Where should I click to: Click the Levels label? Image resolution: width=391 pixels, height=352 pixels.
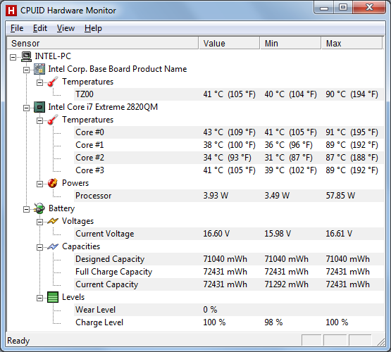pos(73,297)
